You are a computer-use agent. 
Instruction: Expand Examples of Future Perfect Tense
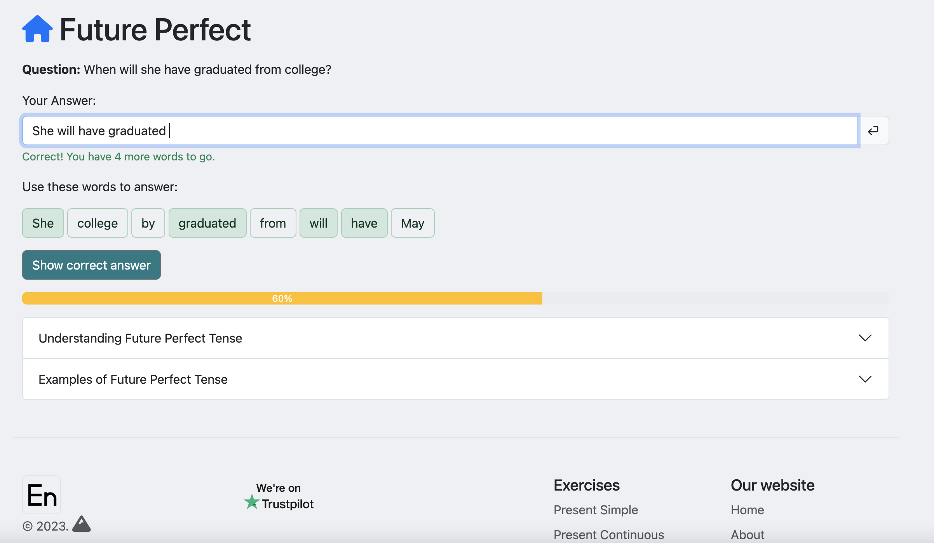coord(133,379)
